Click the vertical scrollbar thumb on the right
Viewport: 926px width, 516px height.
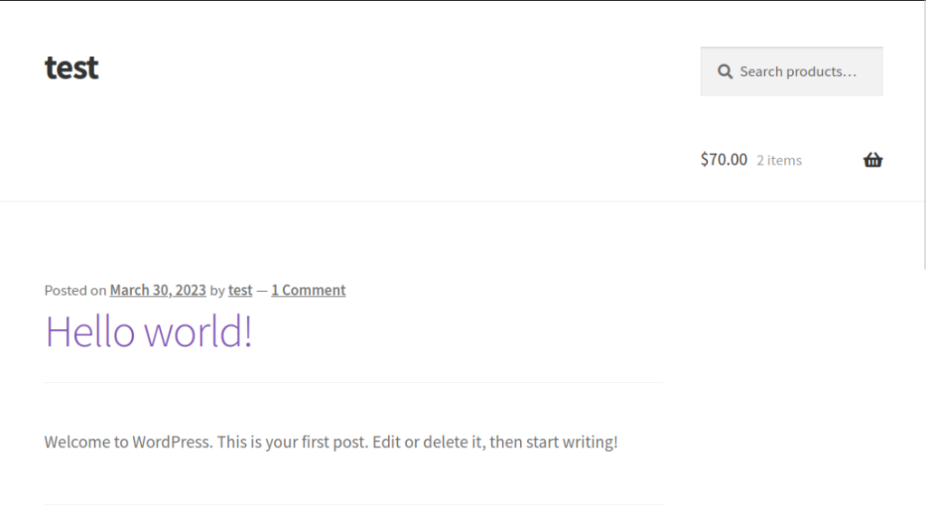coord(924,136)
